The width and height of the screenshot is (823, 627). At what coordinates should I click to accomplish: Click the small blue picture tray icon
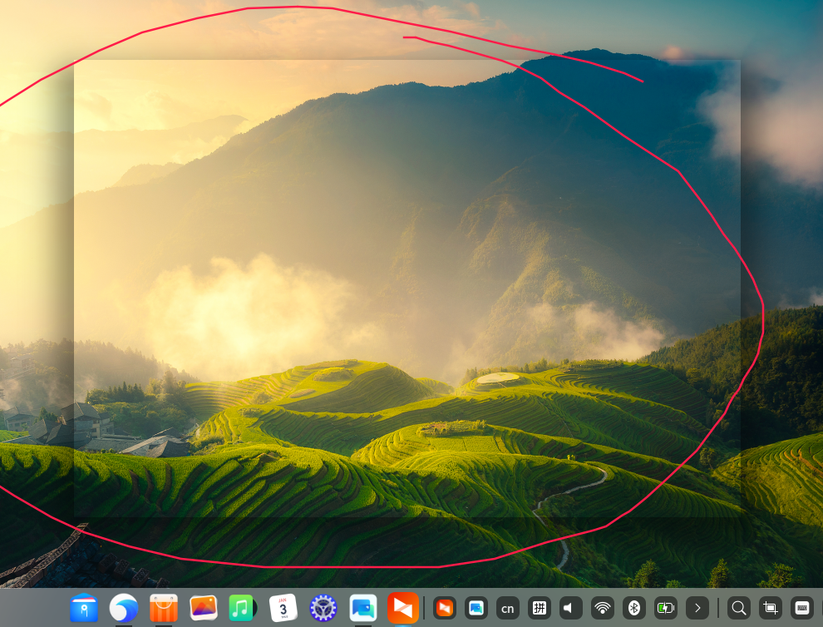tap(476, 608)
